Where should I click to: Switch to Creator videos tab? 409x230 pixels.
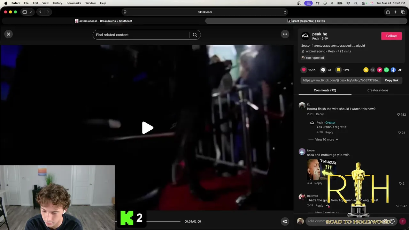coord(378,90)
